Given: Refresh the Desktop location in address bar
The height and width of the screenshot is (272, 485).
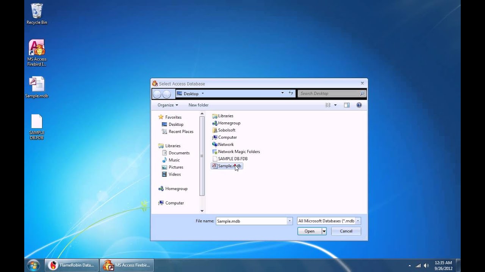Looking at the screenshot, I should [x=291, y=93].
